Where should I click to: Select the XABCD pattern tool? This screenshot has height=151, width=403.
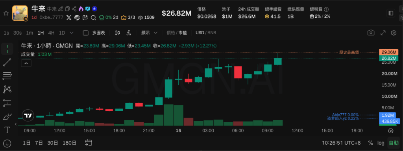tap(7, 89)
